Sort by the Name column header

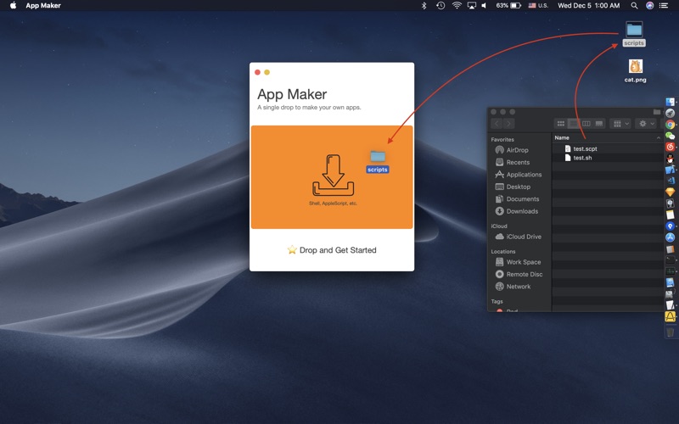pos(562,137)
